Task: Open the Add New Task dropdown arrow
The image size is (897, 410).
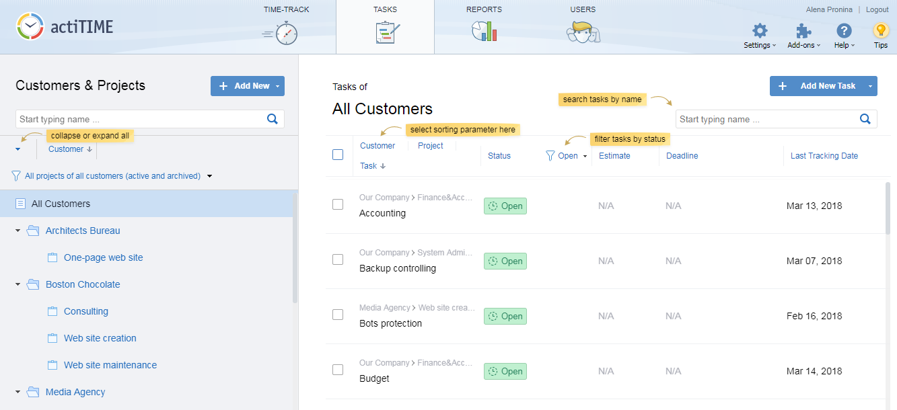Action: 871,86
